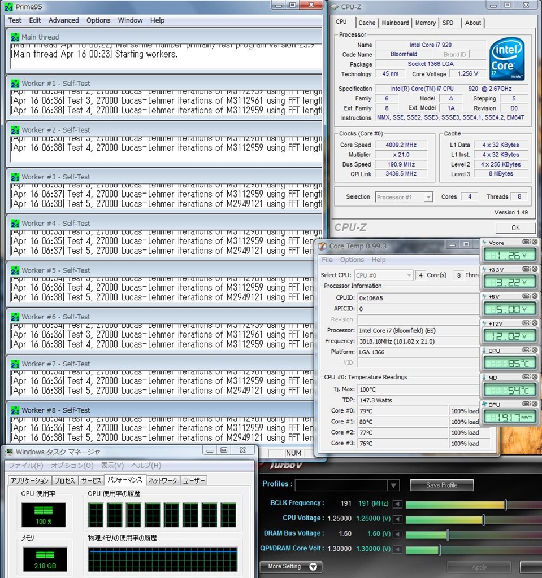Decrease DRAM Bus Voltage with arrow
Screen dimensions: 542x578
coord(398,535)
